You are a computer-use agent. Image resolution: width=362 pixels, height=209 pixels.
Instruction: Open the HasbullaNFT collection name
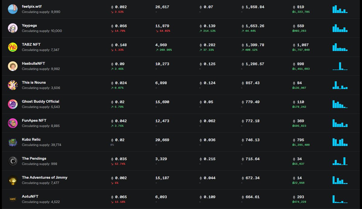pyautogui.click(x=33, y=64)
